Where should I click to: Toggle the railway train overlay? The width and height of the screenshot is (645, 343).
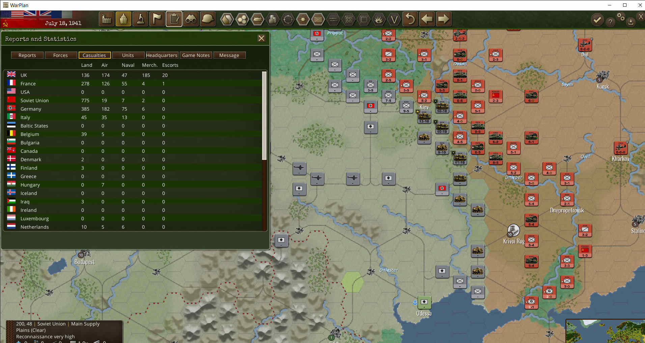click(257, 19)
